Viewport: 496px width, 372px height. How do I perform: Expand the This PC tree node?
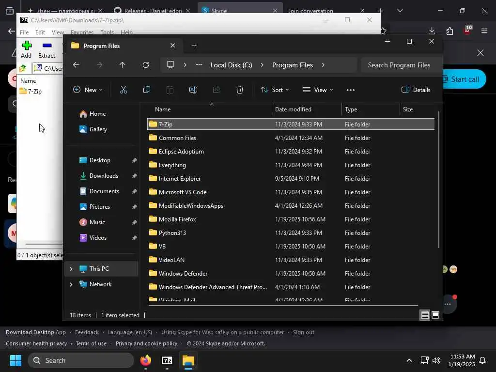pos(71,268)
